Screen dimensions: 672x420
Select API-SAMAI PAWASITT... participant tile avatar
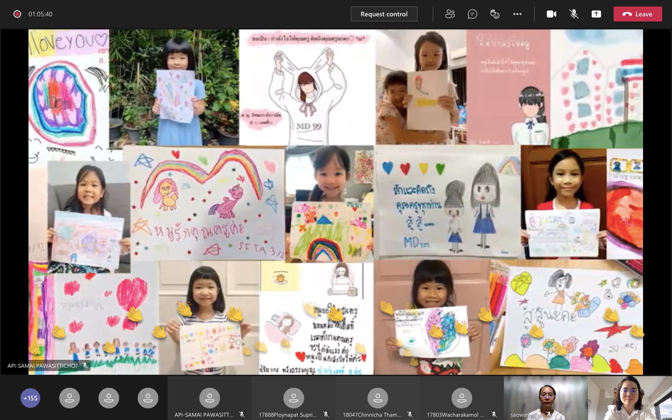click(210, 398)
